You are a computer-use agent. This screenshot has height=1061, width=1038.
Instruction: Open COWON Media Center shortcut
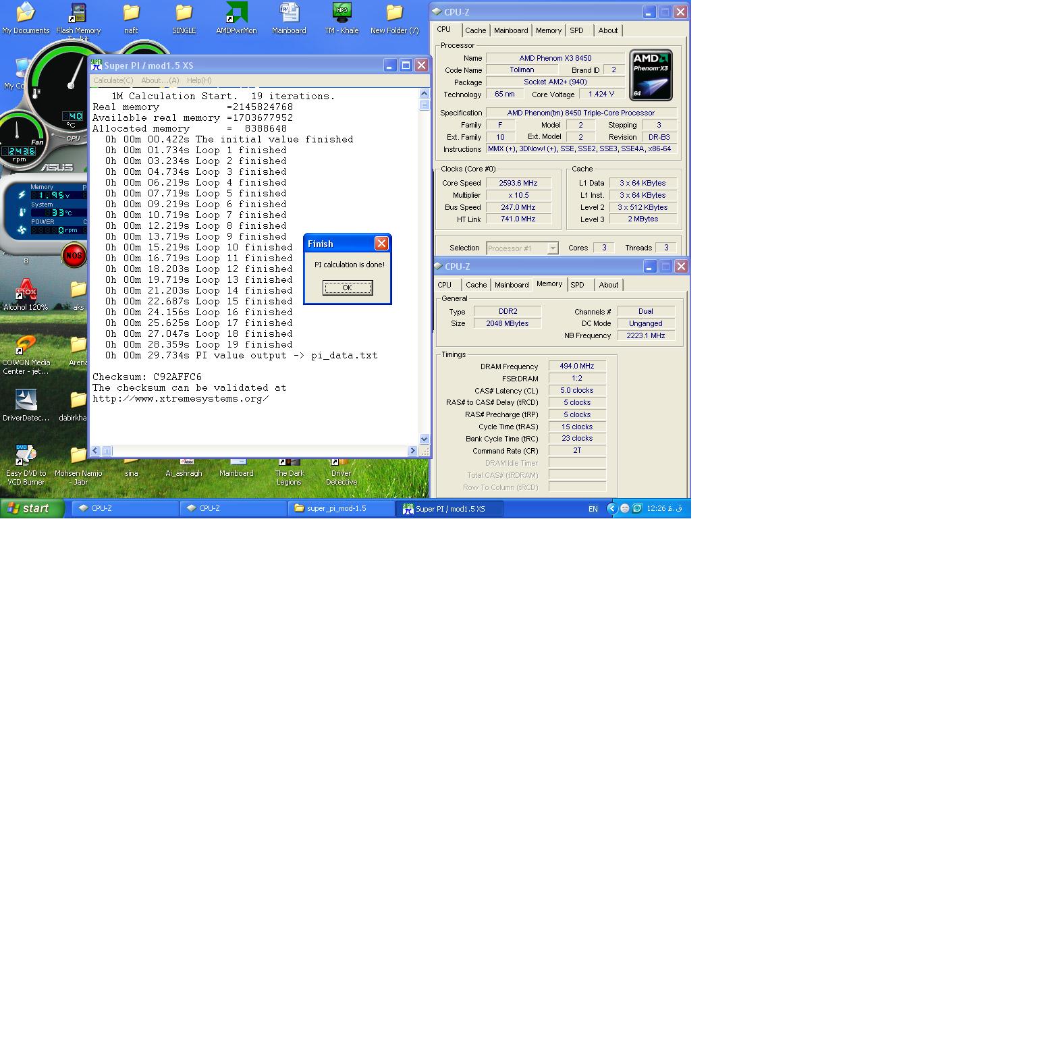[26, 347]
